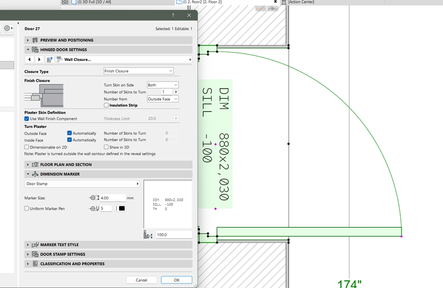Click the marker pen color swatch
443x288 pixels.
122,208
